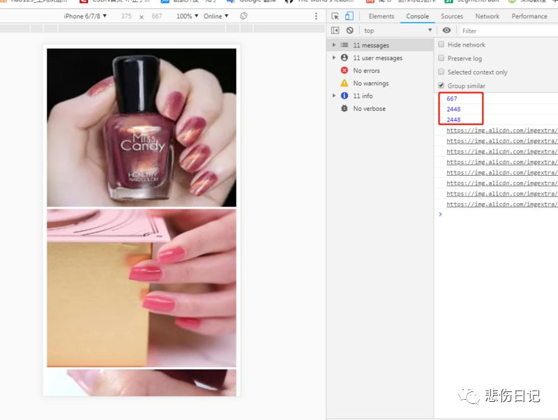Open the top context dropdown

pos(398,31)
